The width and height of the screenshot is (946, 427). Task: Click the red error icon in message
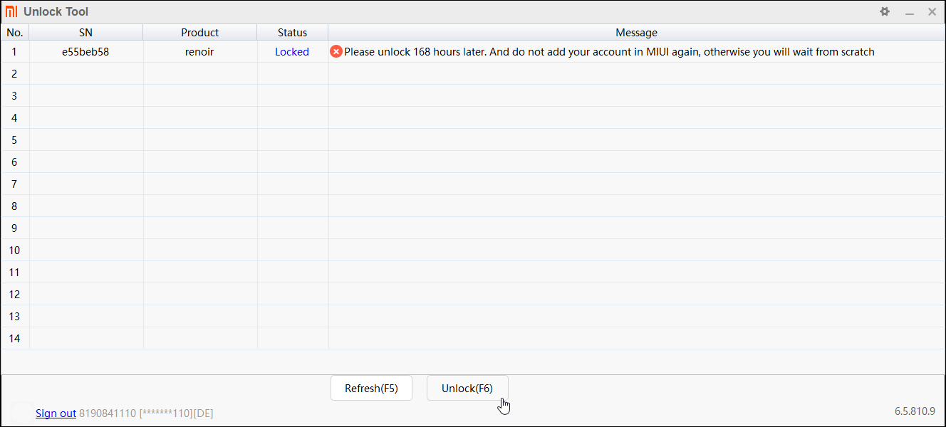336,52
